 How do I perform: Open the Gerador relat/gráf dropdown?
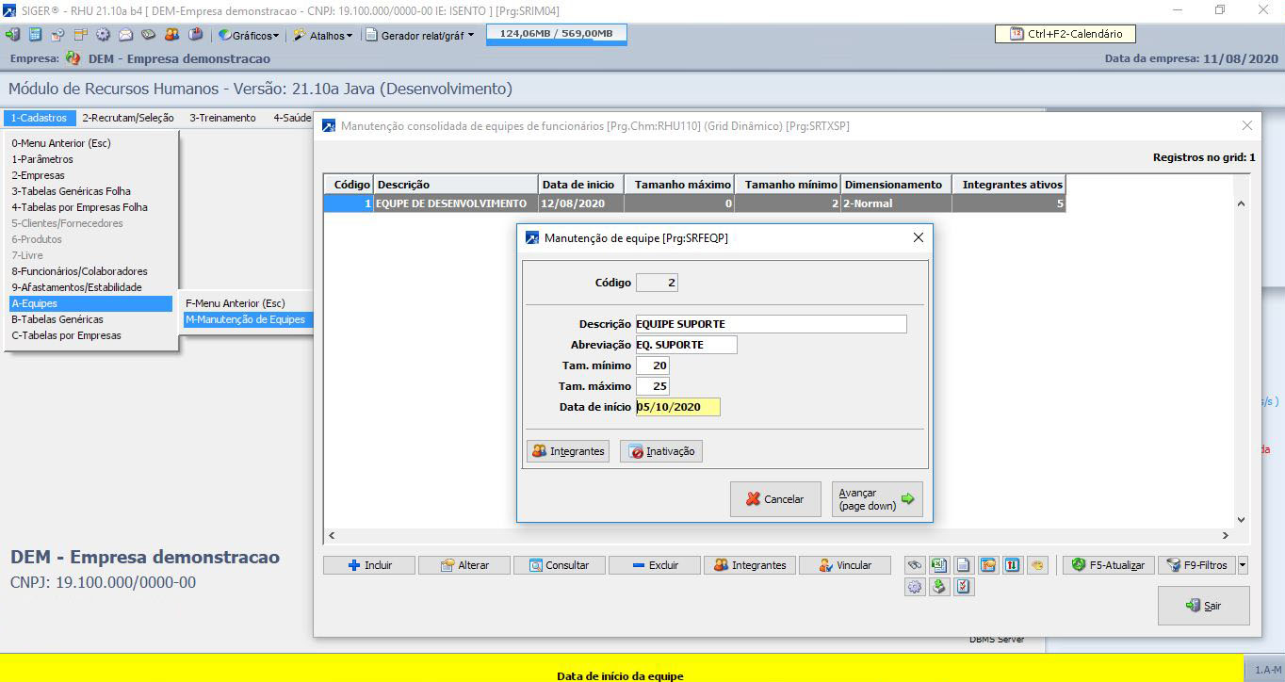[x=421, y=35]
